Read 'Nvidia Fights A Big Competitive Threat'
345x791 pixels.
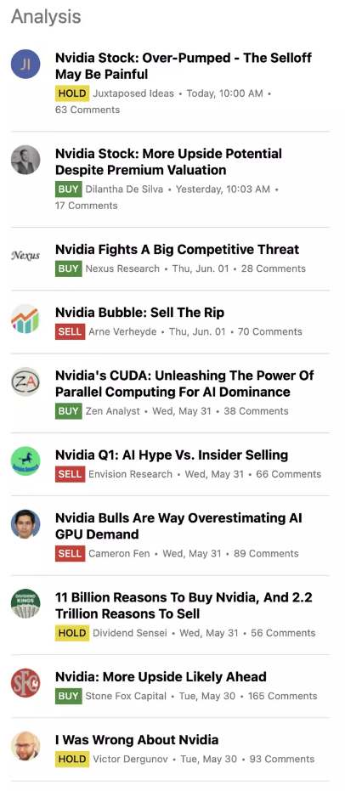(177, 250)
